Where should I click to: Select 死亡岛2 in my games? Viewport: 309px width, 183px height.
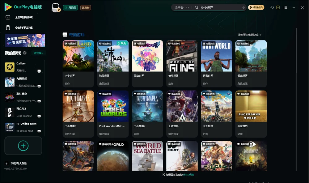23,112
